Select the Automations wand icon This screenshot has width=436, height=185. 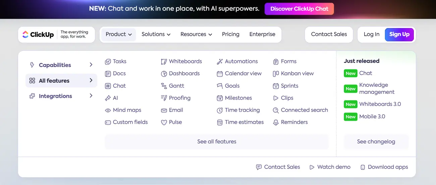click(220, 62)
